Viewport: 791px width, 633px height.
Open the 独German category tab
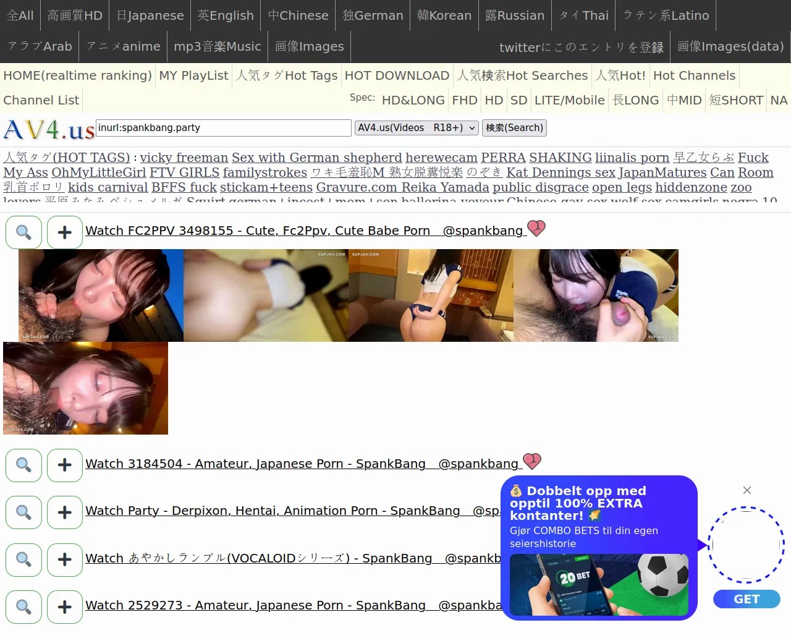click(x=373, y=15)
